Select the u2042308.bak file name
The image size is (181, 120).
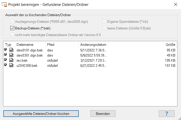pos(27,66)
